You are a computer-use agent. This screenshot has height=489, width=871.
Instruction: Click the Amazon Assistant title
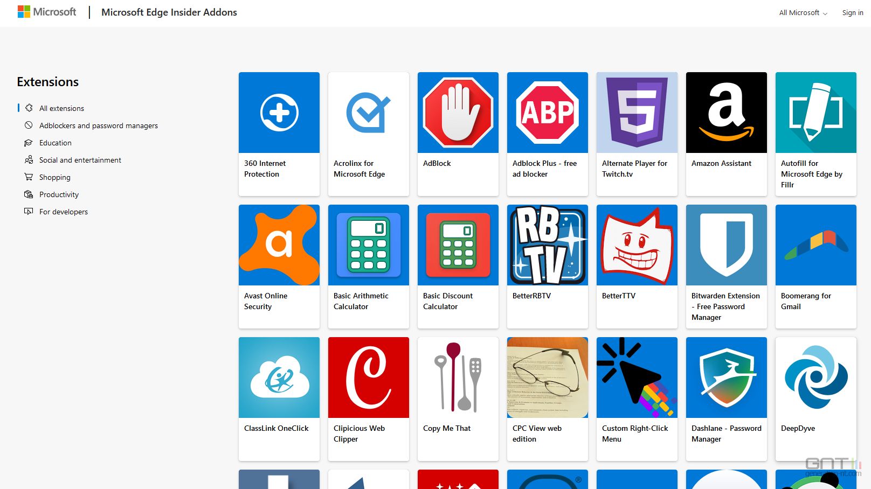[721, 163]
